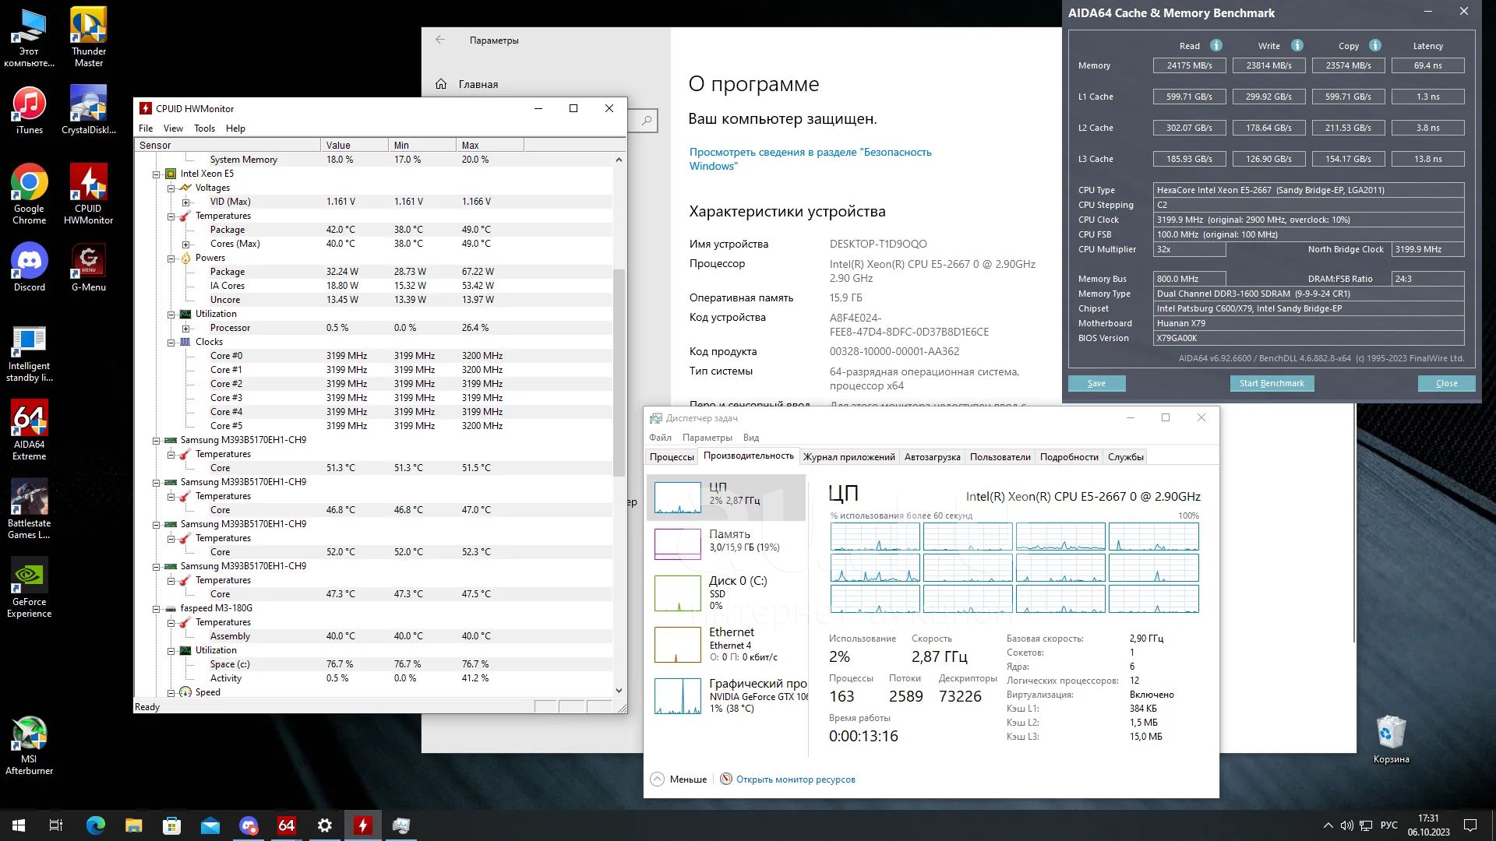
Task: Click Close button in AIDA64 benchmark
Action: pos(1446,383)
